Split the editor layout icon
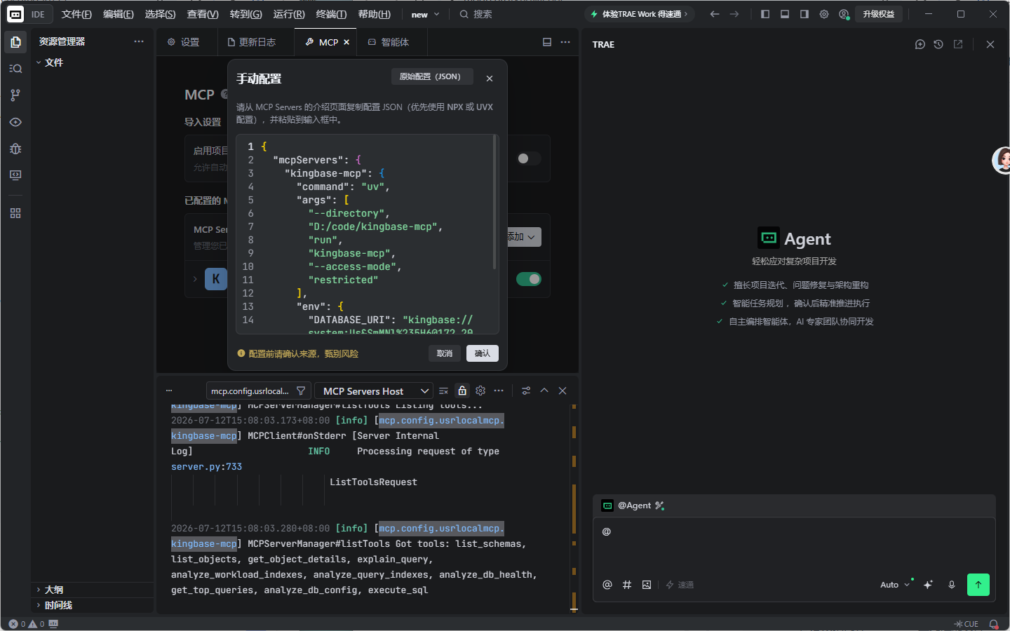 [547, 42]
